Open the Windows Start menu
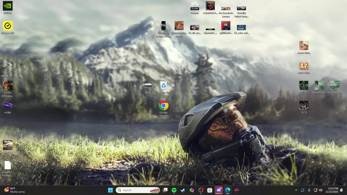Image resolution: width=347 pixels, height=195 pixels. click(x=110, y=190)
